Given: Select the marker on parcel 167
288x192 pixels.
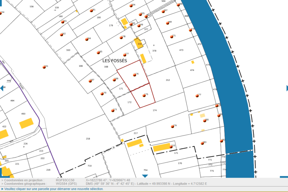Looking at the screenshot, I should 90,81.
